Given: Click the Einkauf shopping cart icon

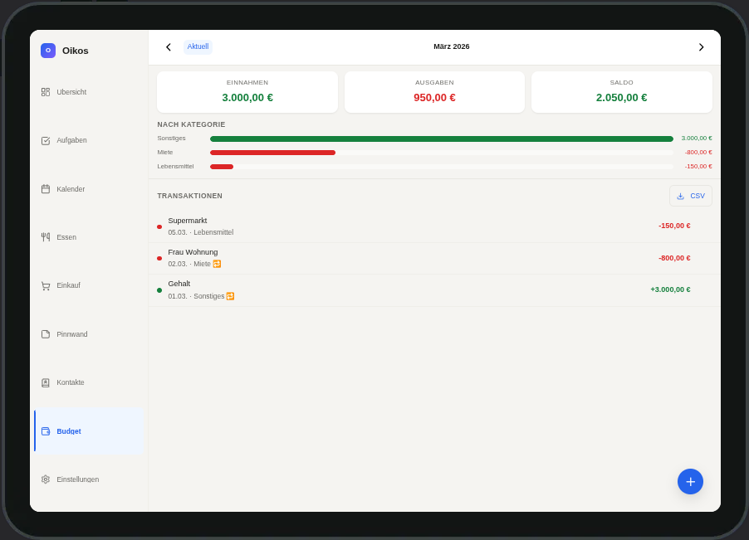Looking at the screenshot, I should (46, 285).
